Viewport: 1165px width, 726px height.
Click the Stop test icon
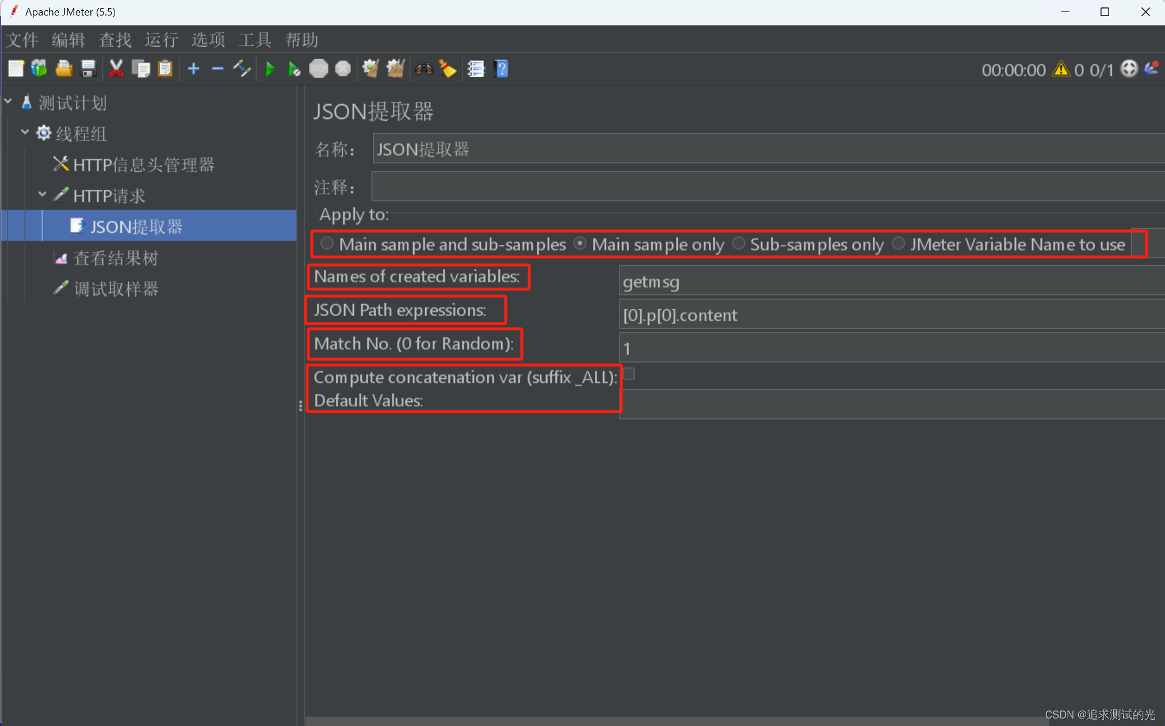319,69
